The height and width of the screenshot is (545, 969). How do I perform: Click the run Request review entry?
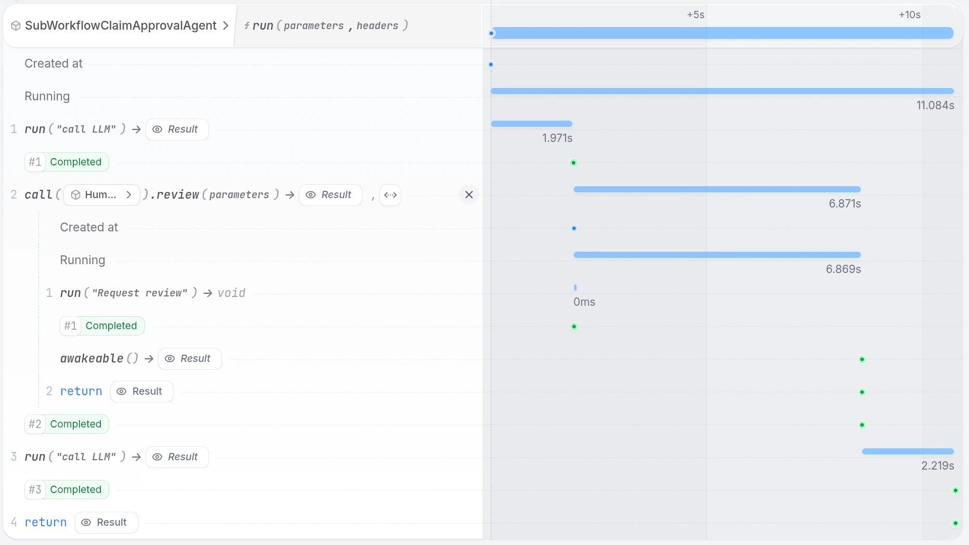click(x=128, y=293)
